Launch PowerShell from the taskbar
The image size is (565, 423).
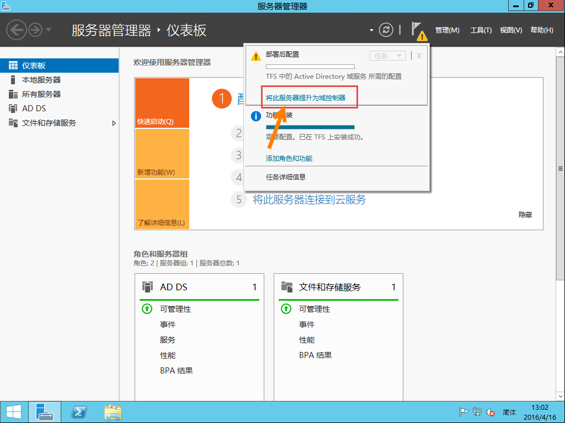tap(79, 412)
